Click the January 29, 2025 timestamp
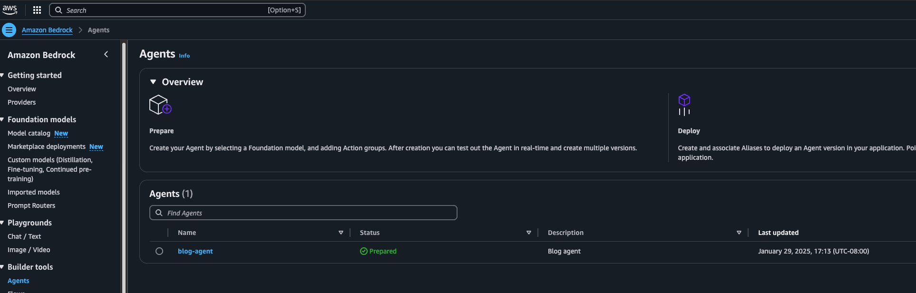 click(813, 251)
